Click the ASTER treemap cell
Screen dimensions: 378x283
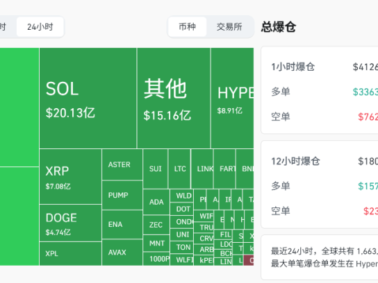[122, 164]
